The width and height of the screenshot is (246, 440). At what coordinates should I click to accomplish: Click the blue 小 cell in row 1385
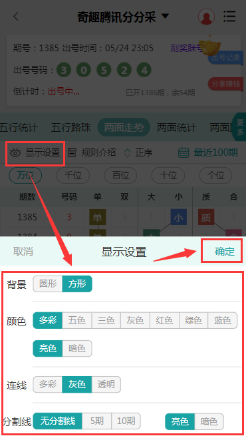point(178,217)
